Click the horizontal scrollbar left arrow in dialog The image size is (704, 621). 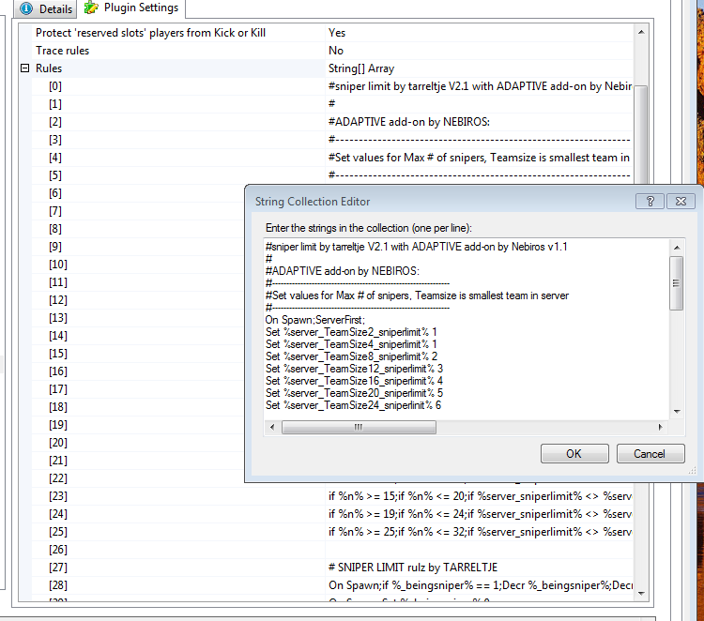click(x=273, y=427)
